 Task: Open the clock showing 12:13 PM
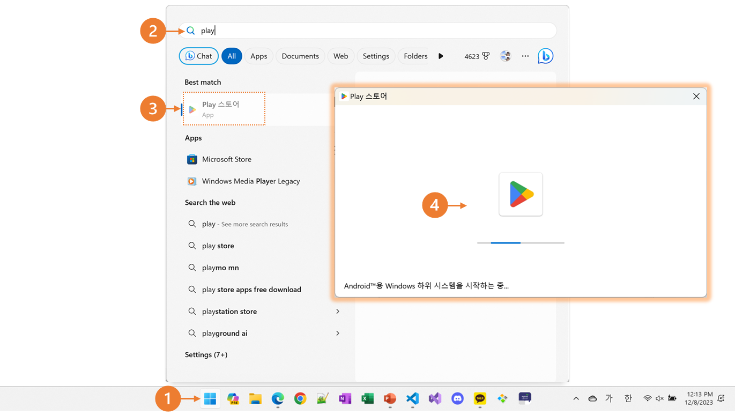pyautogui.click(x=699, y=398)
